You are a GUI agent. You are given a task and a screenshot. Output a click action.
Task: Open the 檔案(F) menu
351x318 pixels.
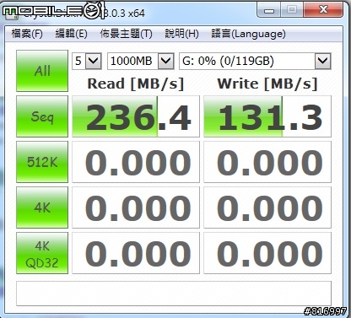[27, 34]
